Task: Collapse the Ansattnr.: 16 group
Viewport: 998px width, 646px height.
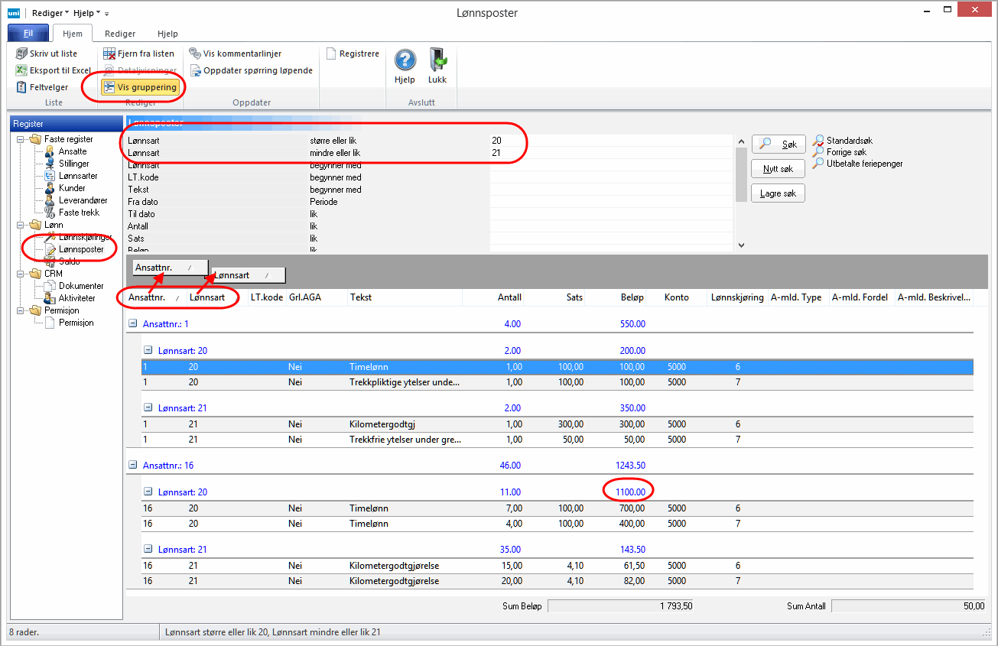Action: [132, 465]
